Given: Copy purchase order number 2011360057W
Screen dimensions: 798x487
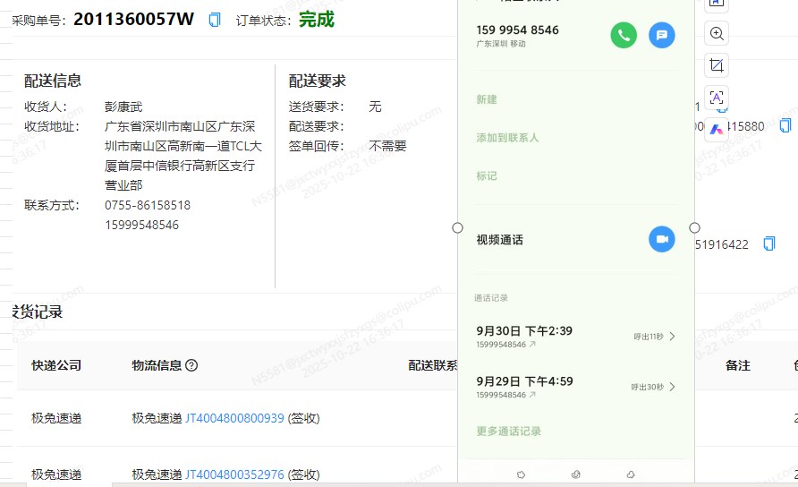Looking at the screenshot, I should click(x=215, y=20).
